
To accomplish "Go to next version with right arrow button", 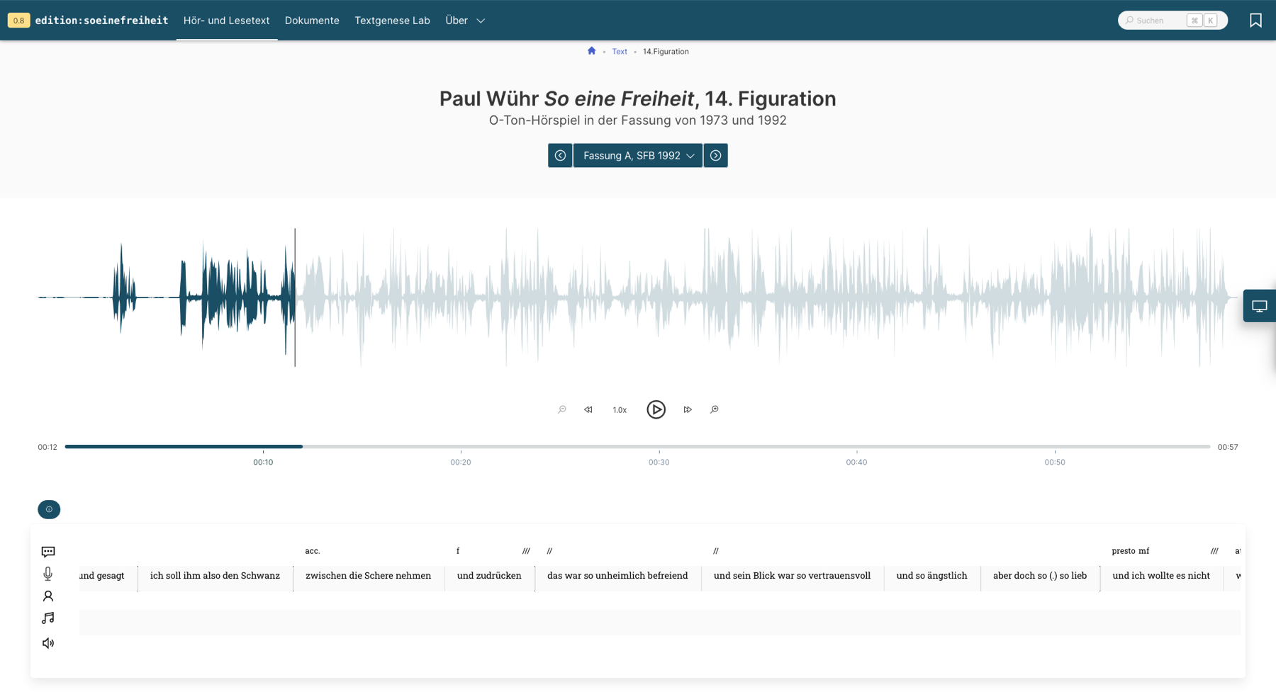I will point(716,156).
